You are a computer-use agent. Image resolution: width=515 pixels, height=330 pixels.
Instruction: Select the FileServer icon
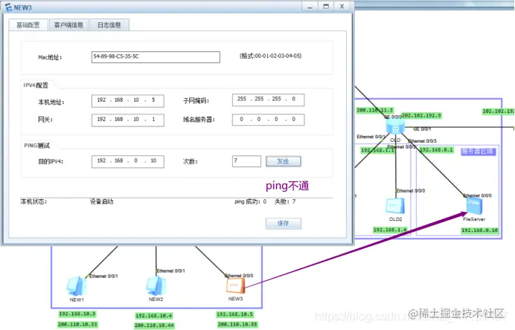474,207
